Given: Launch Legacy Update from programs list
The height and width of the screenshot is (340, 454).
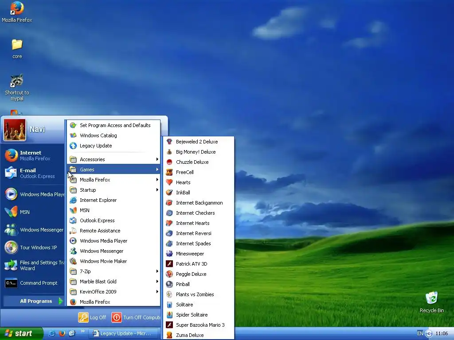Looking at the screenshot, I should pos(114,145).
